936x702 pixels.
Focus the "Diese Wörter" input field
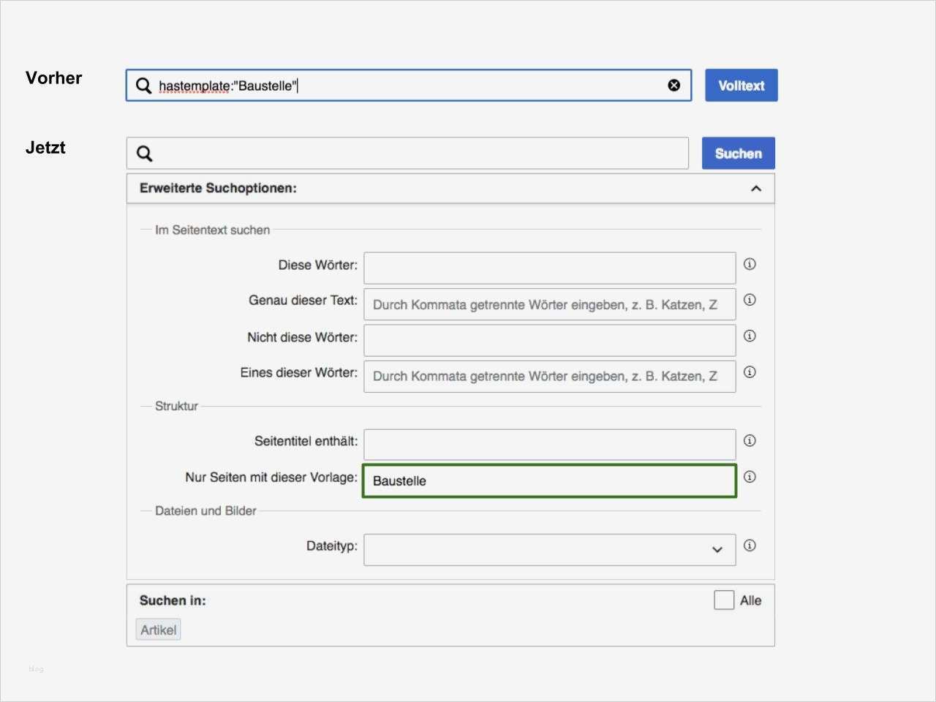pos(550,268)
